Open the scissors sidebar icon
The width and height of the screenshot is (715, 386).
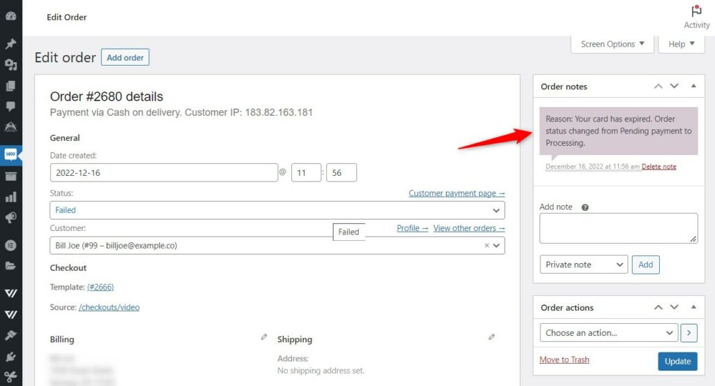pos(10,377)
